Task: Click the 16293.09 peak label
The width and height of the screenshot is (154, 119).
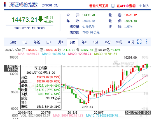Action: [130, 57]
